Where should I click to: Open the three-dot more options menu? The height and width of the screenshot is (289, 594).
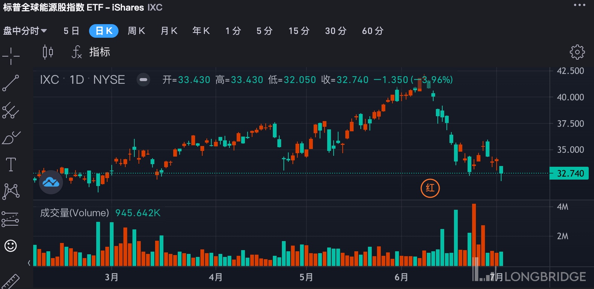[579, 5]
